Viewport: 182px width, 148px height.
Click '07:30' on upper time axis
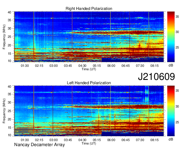140,66
